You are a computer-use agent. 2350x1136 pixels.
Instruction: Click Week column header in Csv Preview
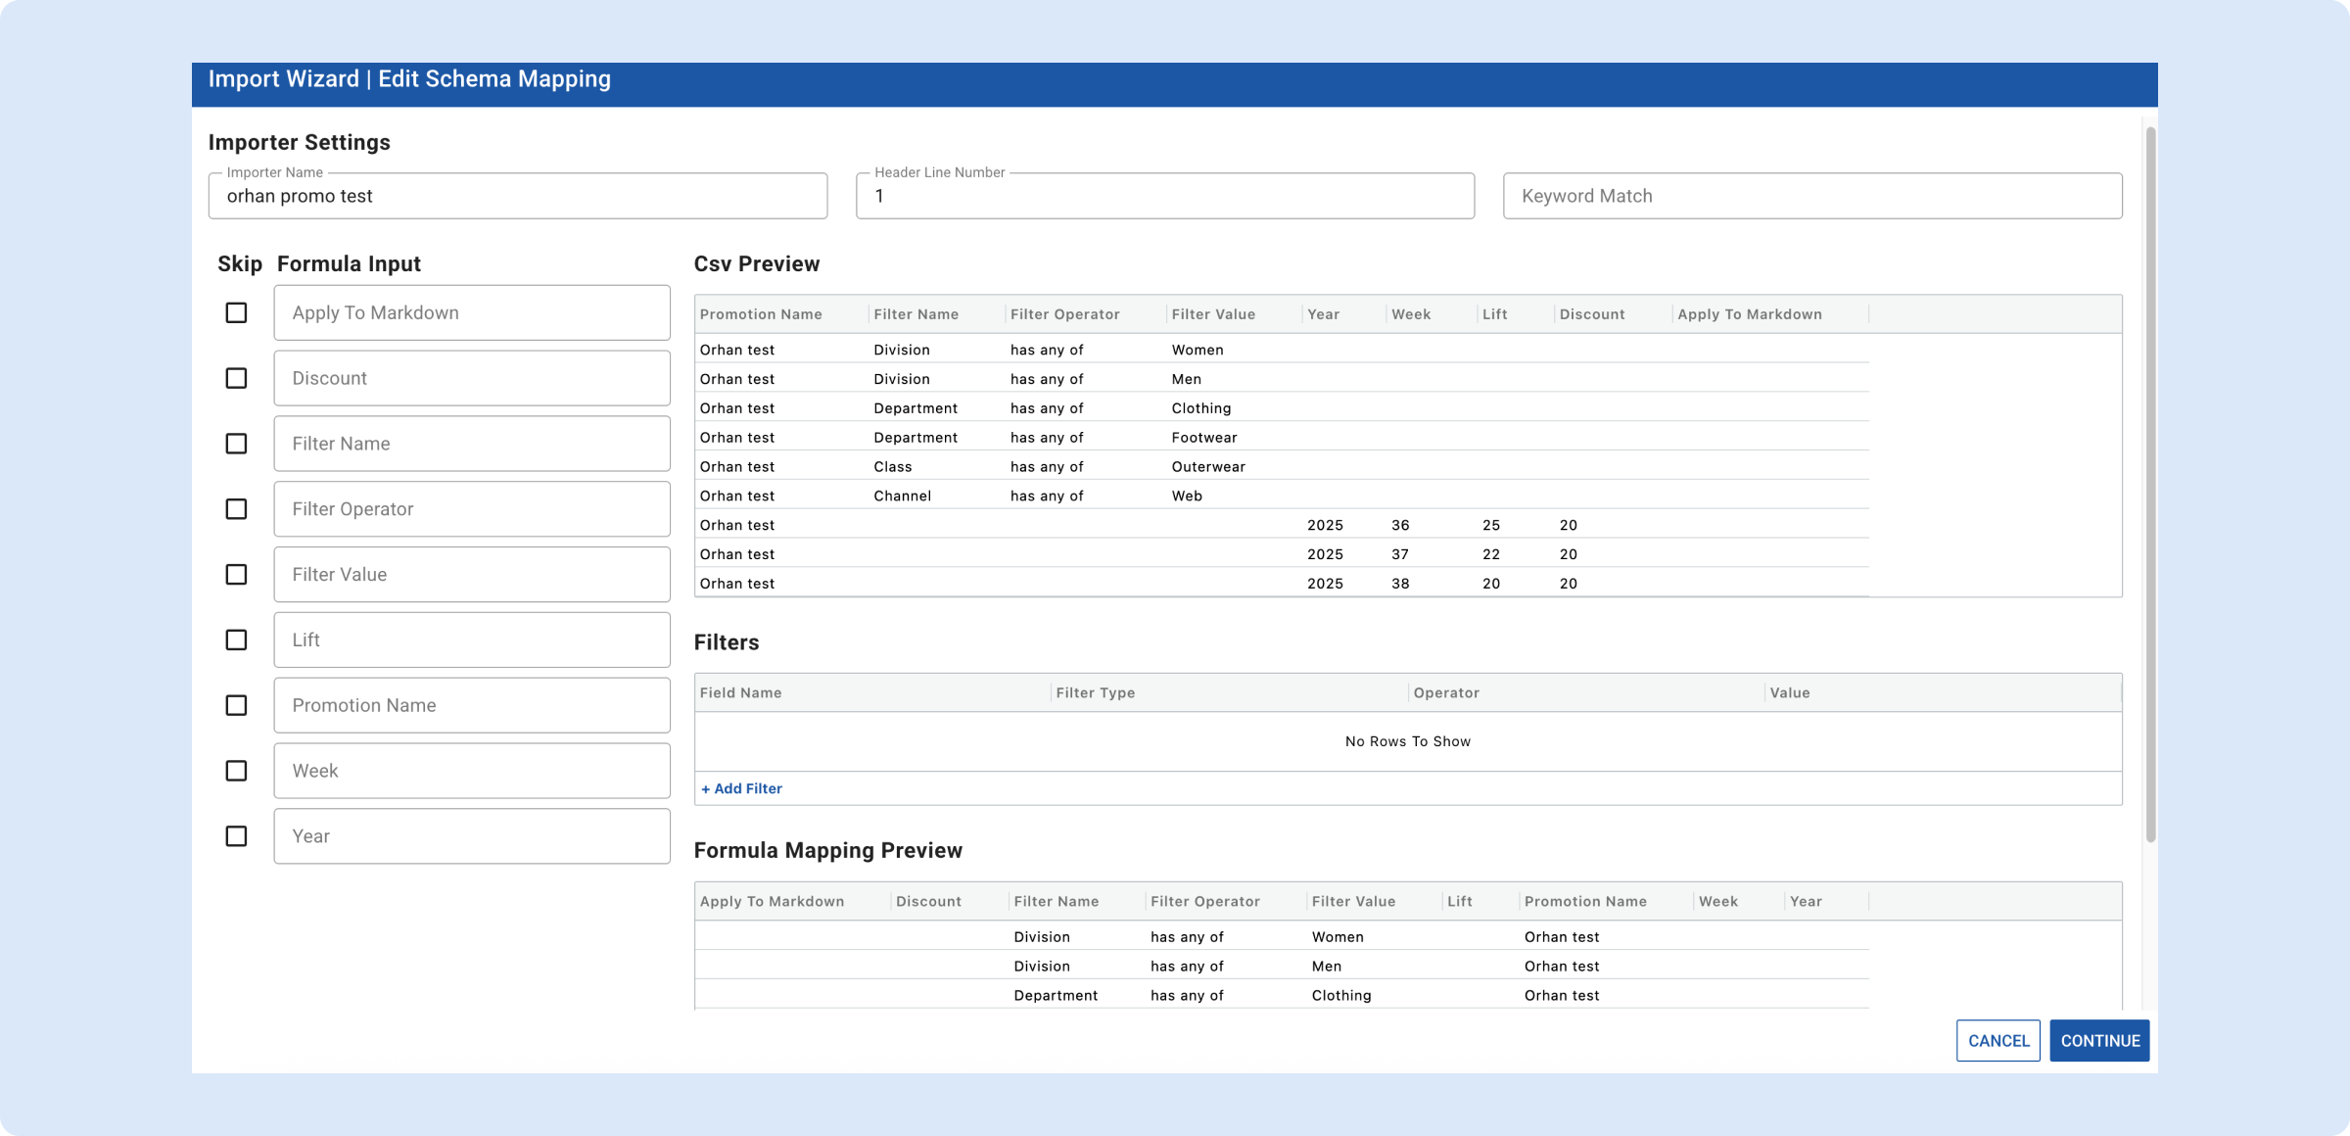pos(1411,314)
